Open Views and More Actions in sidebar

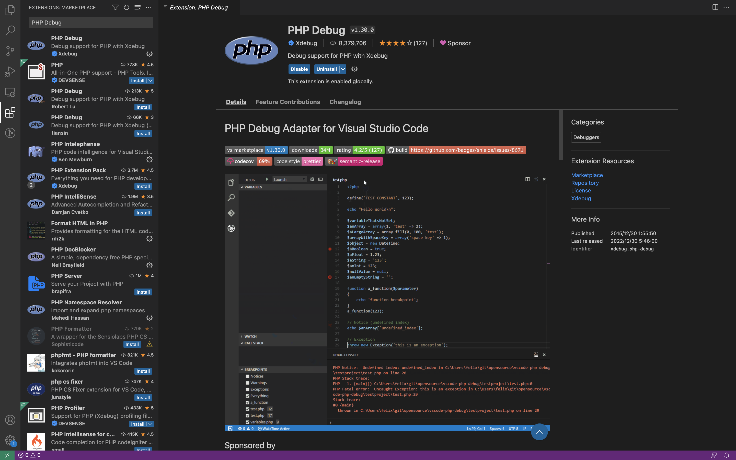(x=149, y=7)
